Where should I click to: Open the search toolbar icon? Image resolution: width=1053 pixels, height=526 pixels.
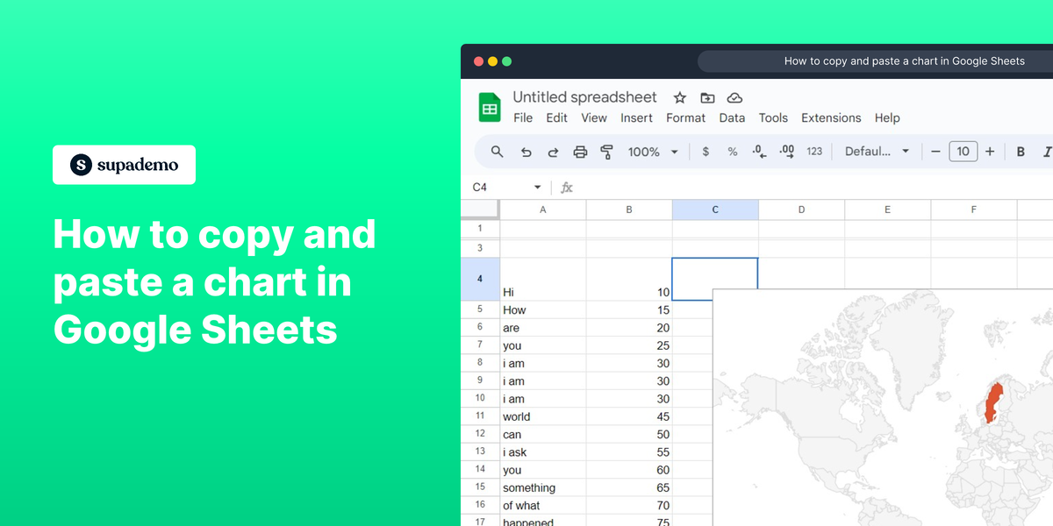point(497,151)
